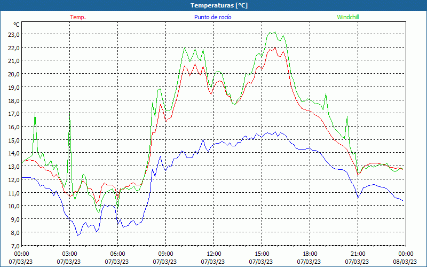Click the '20,0' y-axis value
Screen dimensions: 427x267
[14, 74]
